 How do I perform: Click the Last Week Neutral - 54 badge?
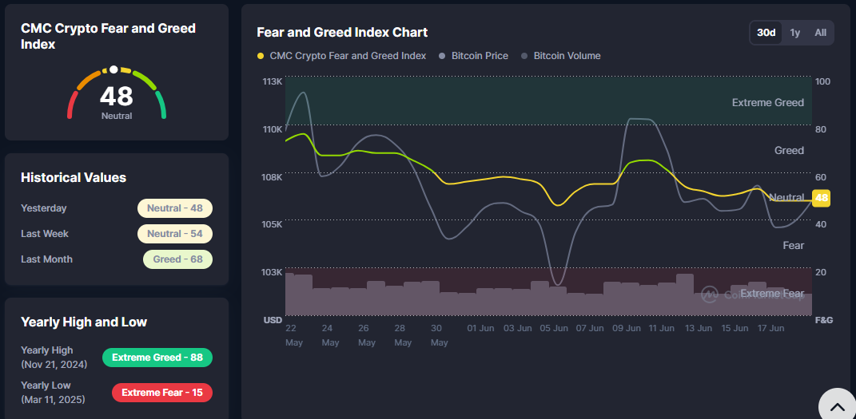tap(175, 234)
